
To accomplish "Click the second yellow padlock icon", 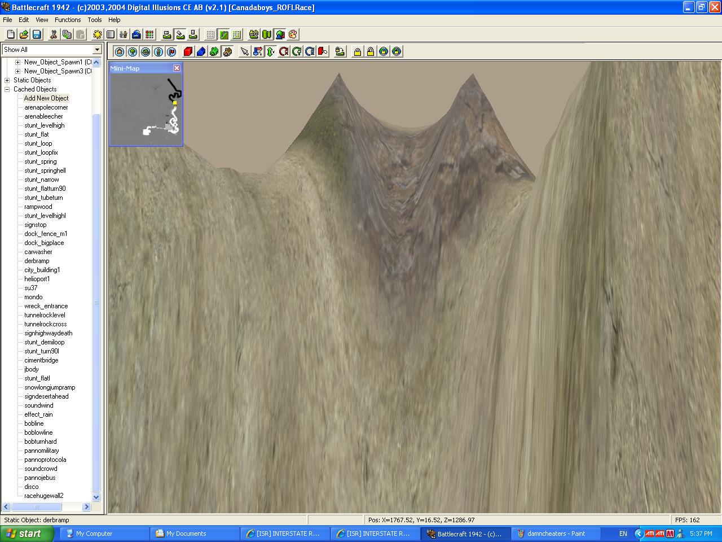I will (371, 51).
